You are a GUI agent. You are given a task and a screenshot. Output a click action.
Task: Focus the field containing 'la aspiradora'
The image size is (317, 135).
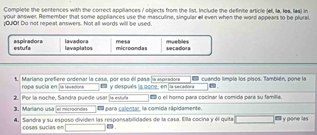pos(171,79)
